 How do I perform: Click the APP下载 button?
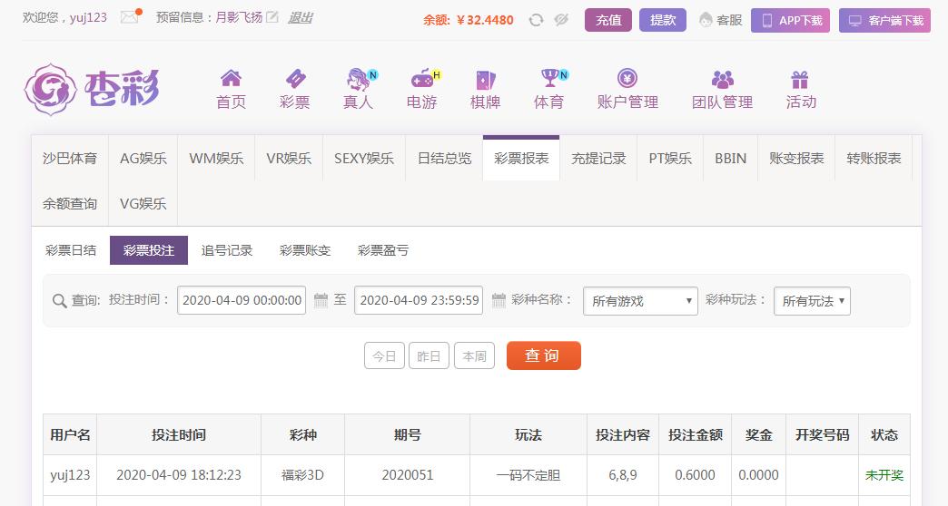tap(790, 21)
